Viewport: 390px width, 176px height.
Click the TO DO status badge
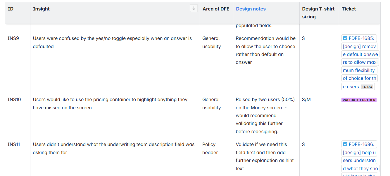click(367, 87)
